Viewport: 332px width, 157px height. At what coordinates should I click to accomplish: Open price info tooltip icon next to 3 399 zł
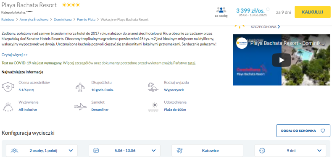coord(268,9)
